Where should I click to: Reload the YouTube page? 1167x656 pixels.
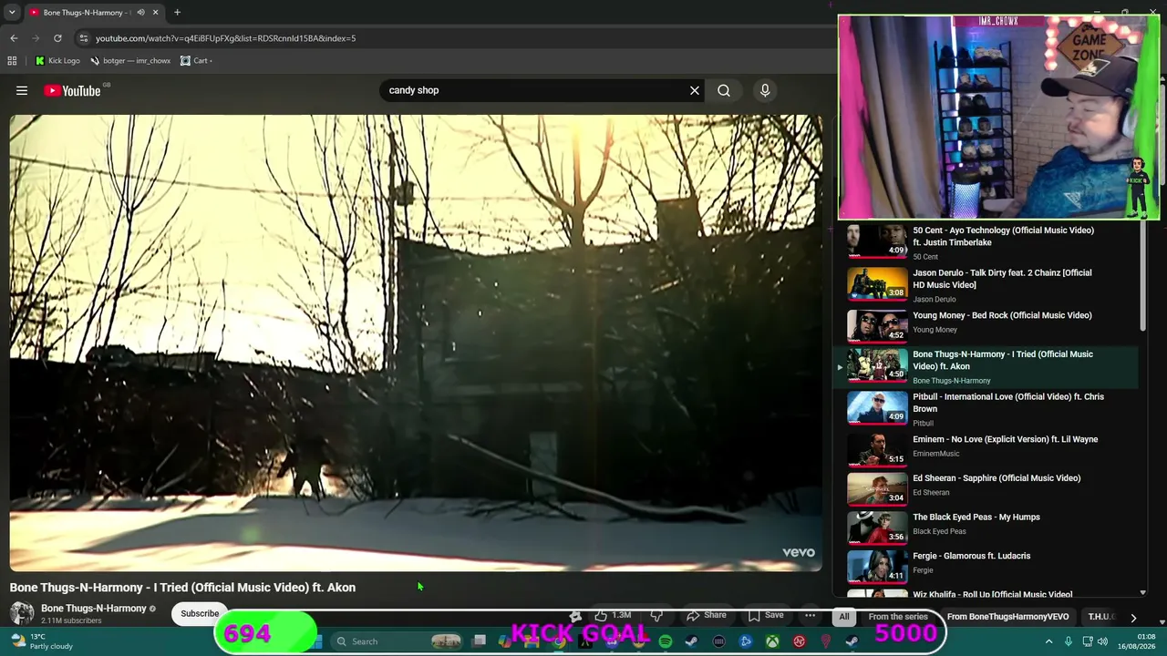click(x=57, y=38)
